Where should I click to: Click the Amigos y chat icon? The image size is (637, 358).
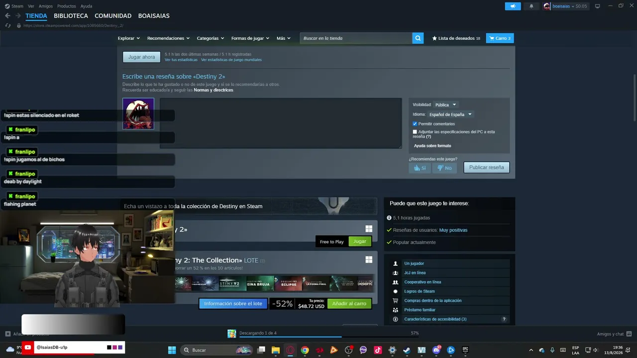point(629,334)
